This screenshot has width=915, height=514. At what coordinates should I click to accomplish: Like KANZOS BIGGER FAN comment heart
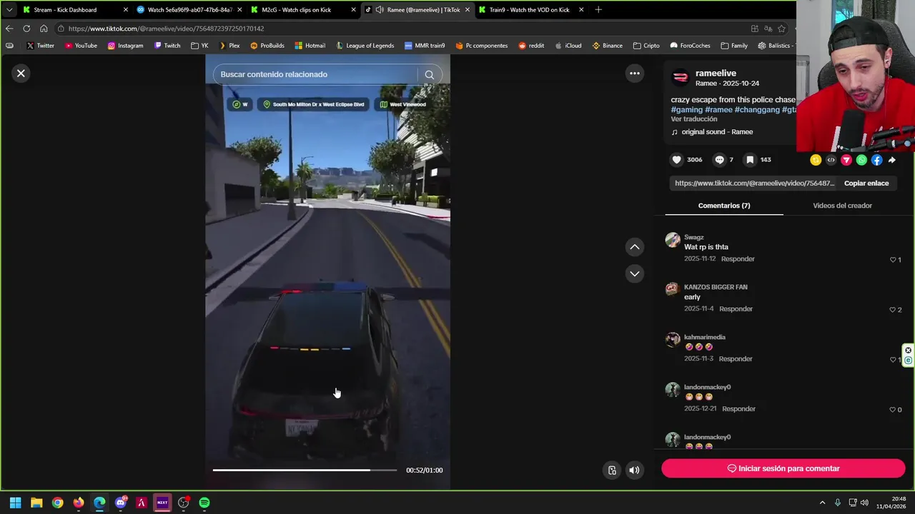tap(893, 310)
